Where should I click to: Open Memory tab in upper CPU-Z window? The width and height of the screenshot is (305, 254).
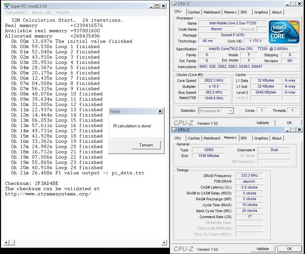[x=230, y=12]
